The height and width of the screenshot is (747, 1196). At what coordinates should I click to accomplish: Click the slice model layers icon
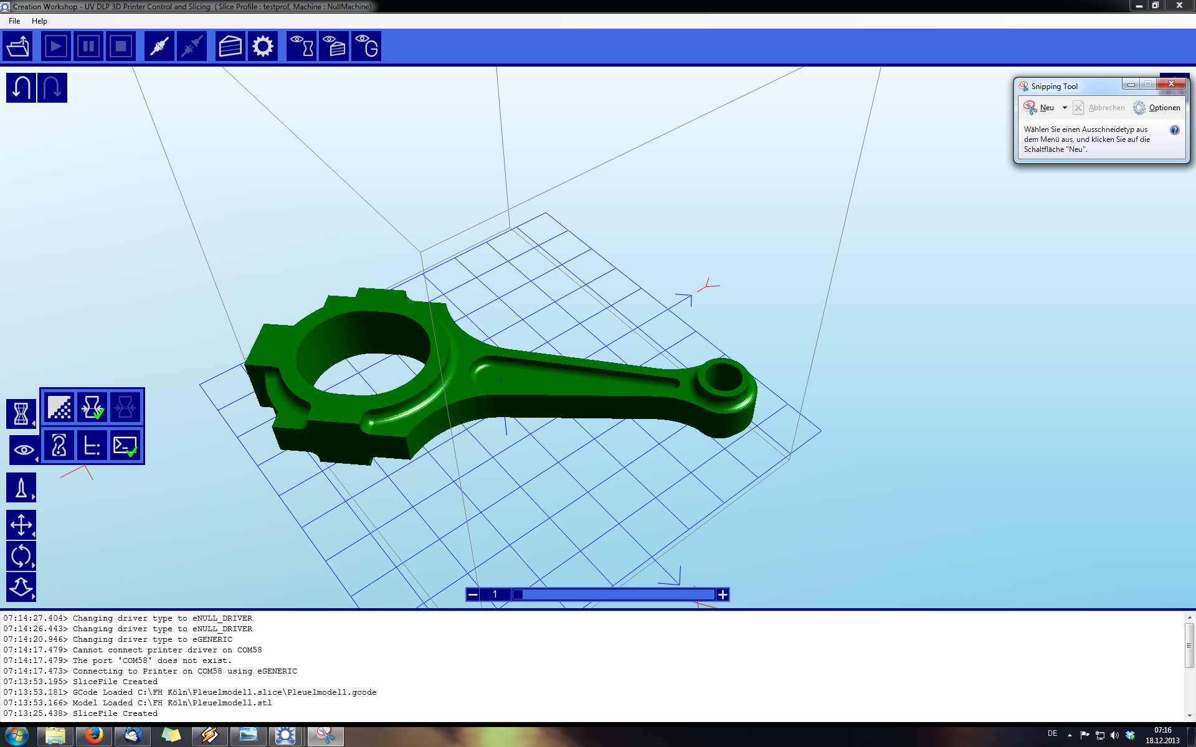click(230, 47)
